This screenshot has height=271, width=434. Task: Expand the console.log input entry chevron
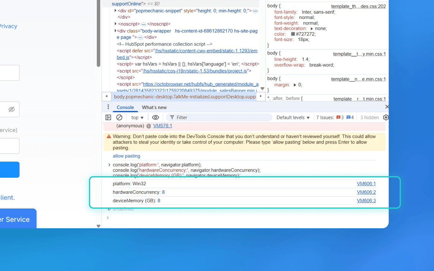click(109, 165)
